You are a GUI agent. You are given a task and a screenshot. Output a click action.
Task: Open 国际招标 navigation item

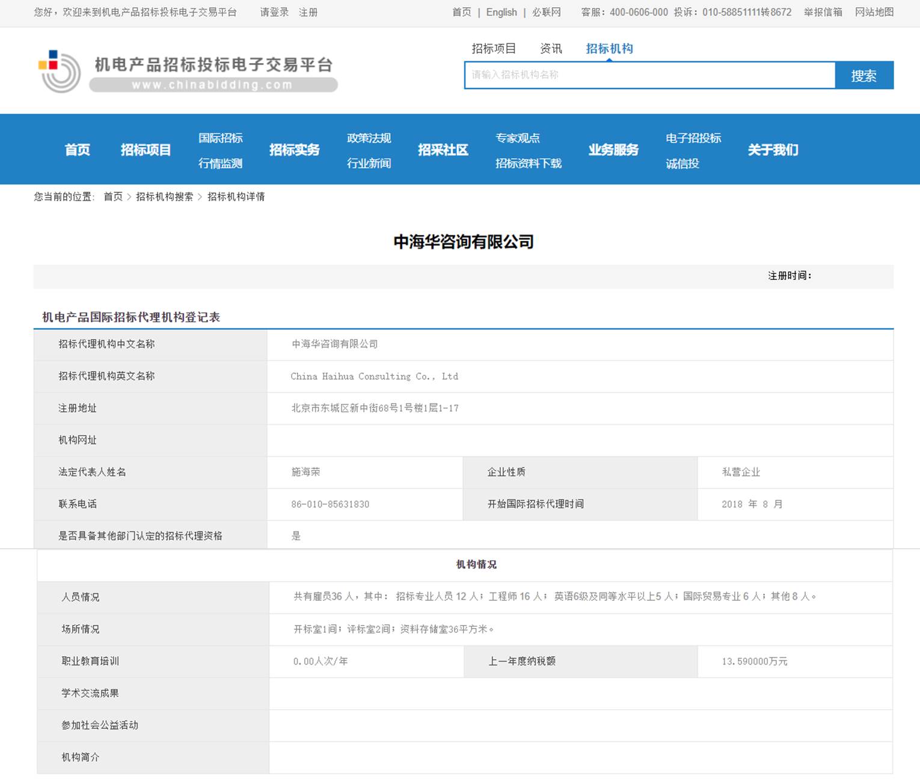tap(221, 138)
